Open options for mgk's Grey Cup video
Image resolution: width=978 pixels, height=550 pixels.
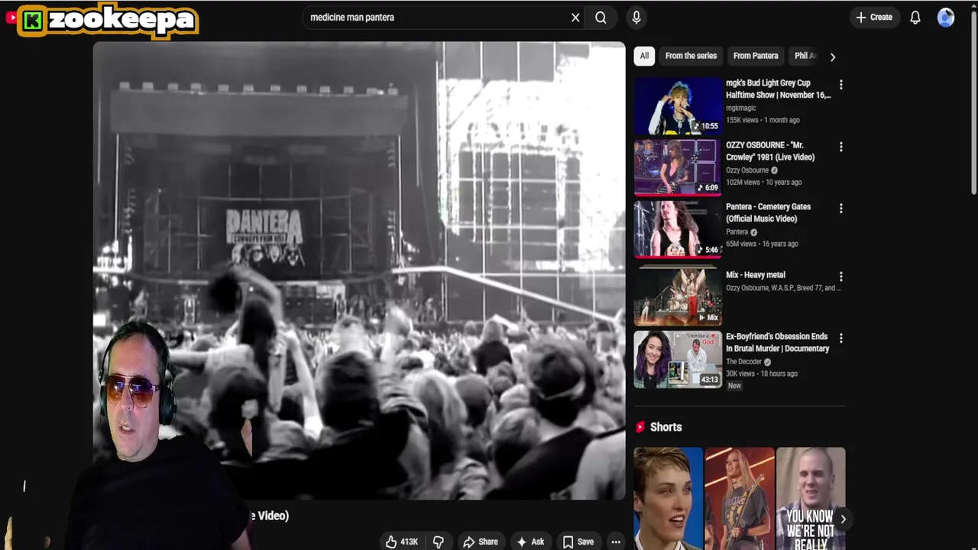(840, 85)
